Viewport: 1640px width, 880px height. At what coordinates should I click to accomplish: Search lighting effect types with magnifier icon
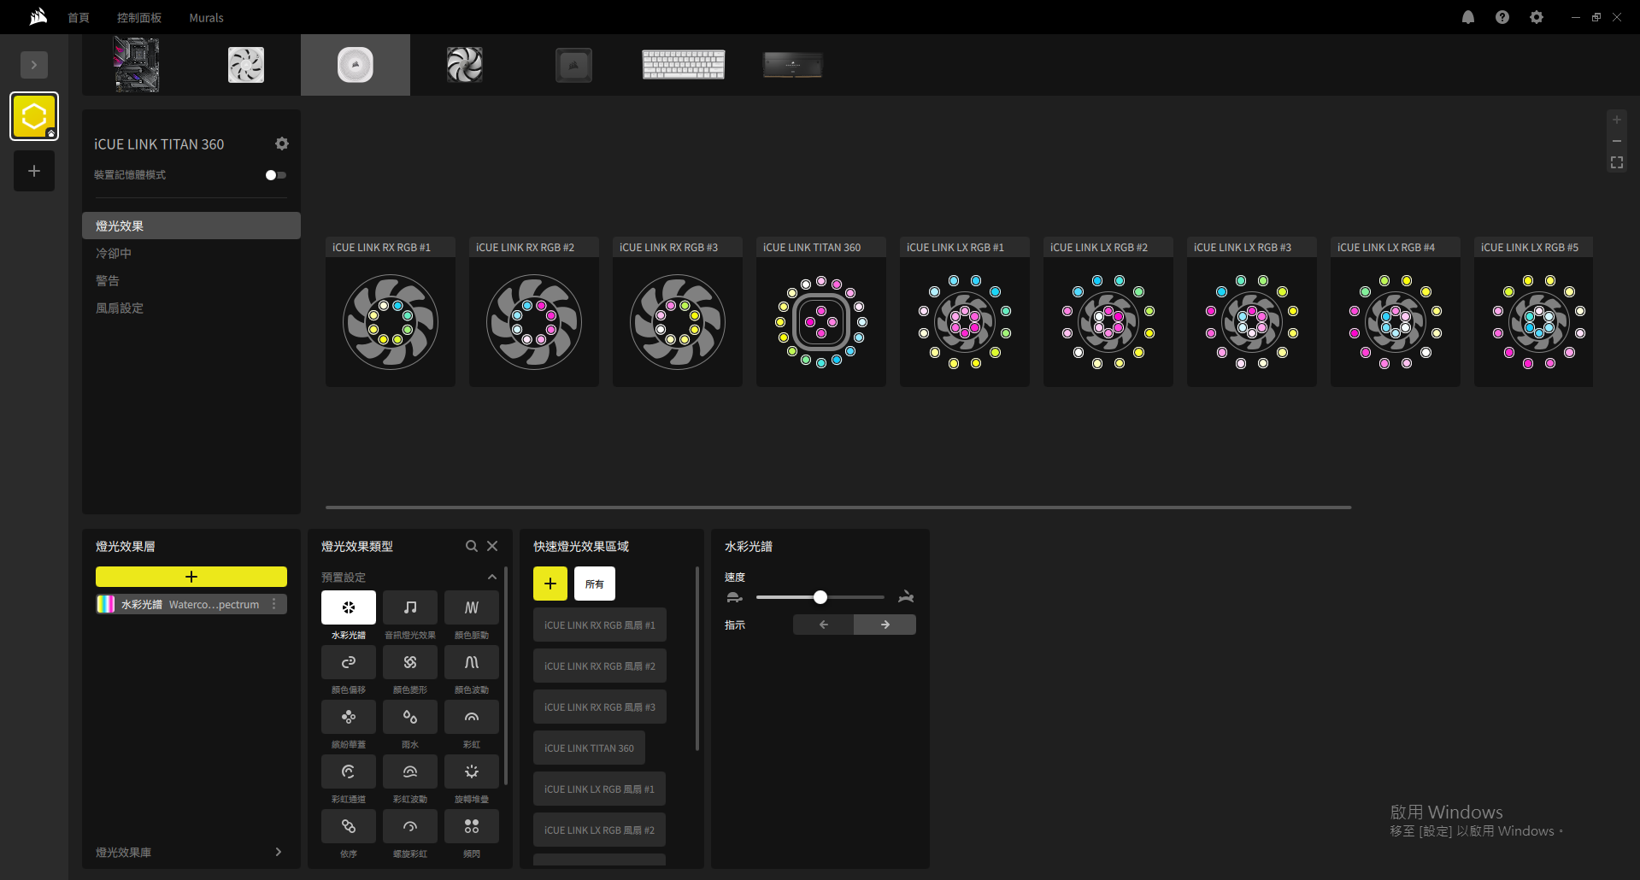(471, 546)
